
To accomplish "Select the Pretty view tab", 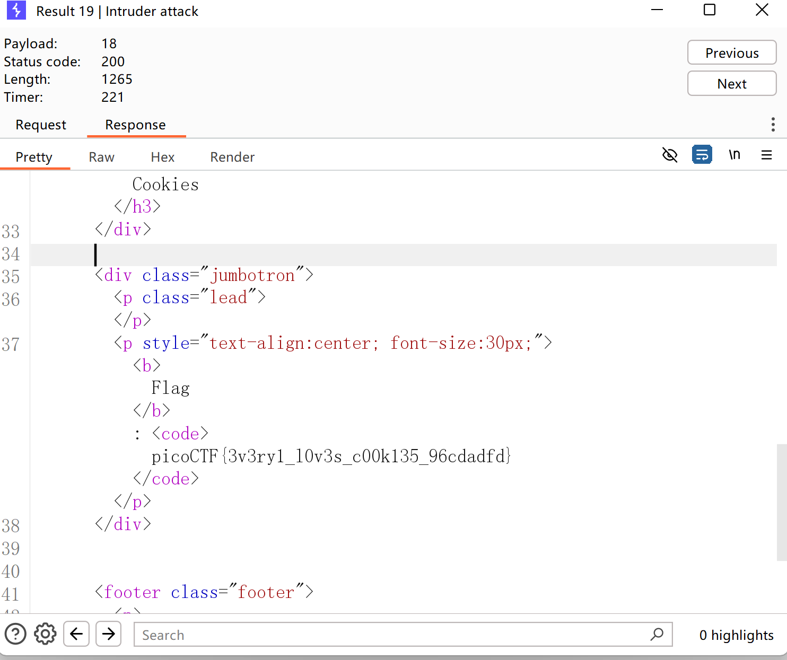I will (x=34, y=157).
